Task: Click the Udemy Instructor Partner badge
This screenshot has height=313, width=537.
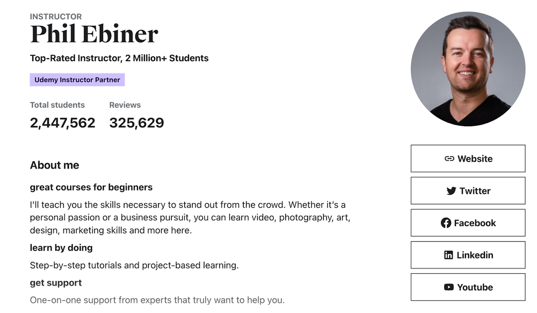Action: point(77,79)
